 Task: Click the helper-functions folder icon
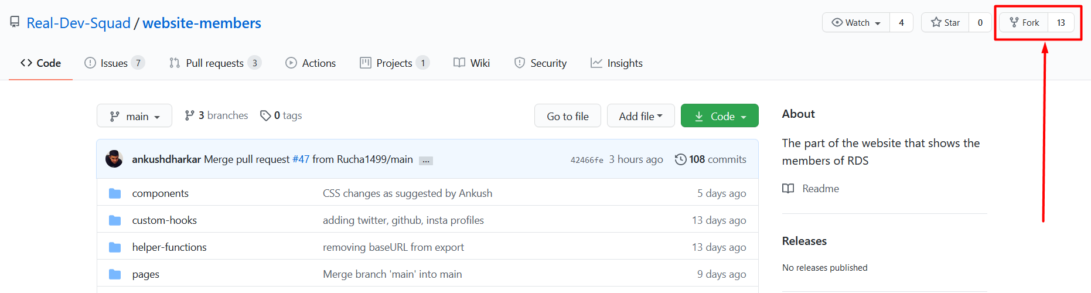coord(115,247)
